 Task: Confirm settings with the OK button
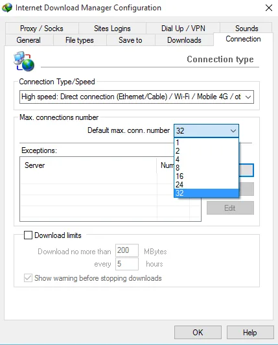pos(198,332)
